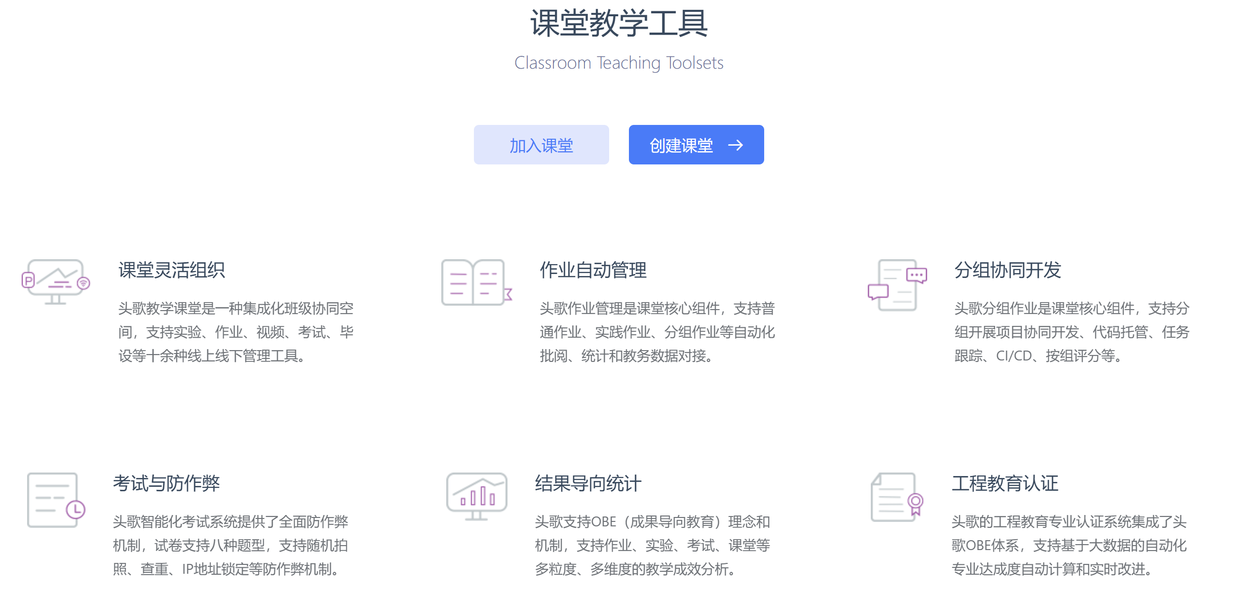1245x595 pixels.
Task: Click the description paragraph under 工程教育认证
Action: coord(1069,545)
